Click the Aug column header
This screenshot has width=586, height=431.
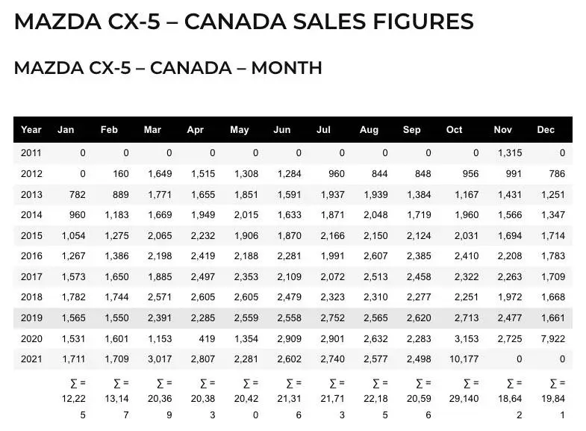369,130
